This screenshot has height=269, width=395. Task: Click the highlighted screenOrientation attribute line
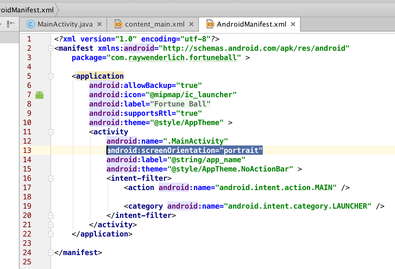185,150
